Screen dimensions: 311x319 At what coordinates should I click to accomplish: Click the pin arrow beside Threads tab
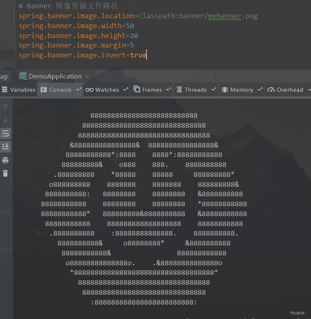coord(214,89)
